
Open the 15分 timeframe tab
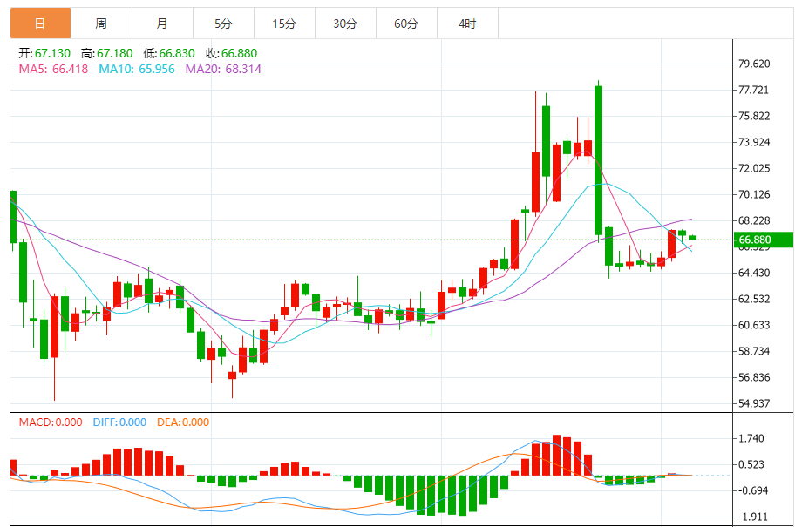tap(284, 24)
